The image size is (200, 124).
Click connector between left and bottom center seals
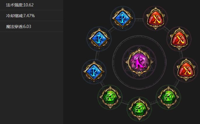point(124,102)
